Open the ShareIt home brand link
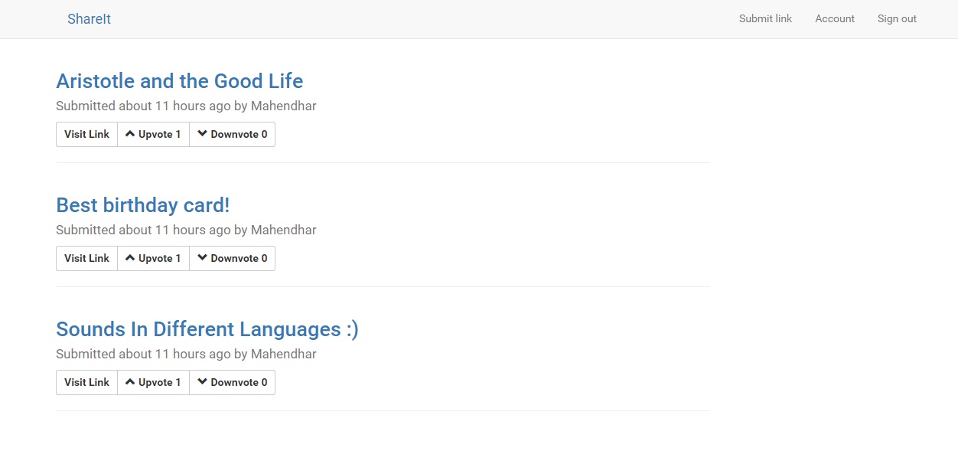Screen dimensions: 958x451 click(x=89, y=19)
